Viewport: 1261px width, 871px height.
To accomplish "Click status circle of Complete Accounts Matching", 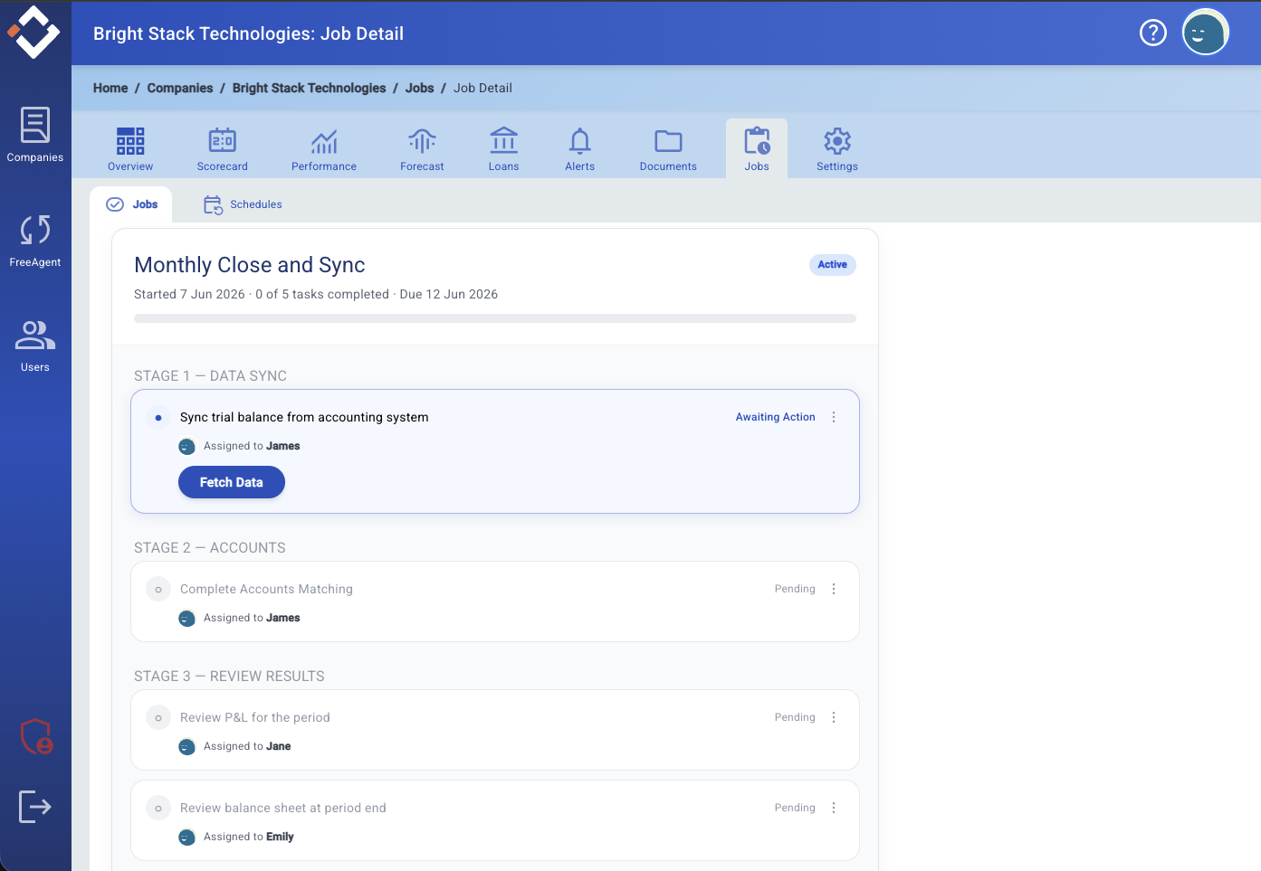I will tap(158, 590).
